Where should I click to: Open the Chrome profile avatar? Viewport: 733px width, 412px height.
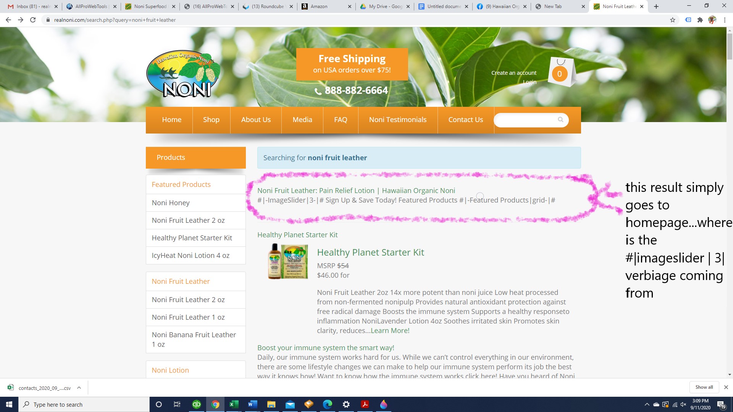click(x=712, y=20)
